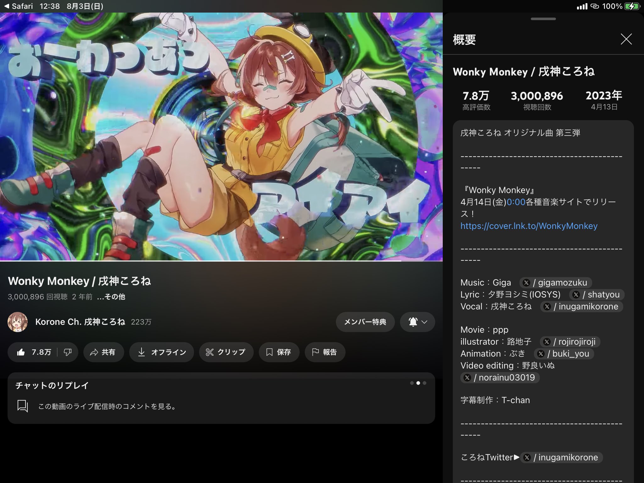Tap the Share (共有) arrow button

coord(103,352)
